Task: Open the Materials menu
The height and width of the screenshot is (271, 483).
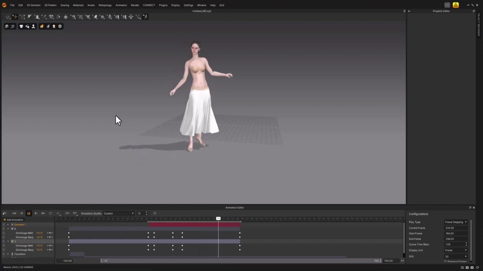Action: [x=78, y=5]
